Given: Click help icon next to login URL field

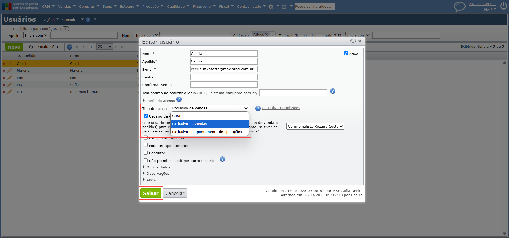Looking at the screenshot, I should point(333,91).
